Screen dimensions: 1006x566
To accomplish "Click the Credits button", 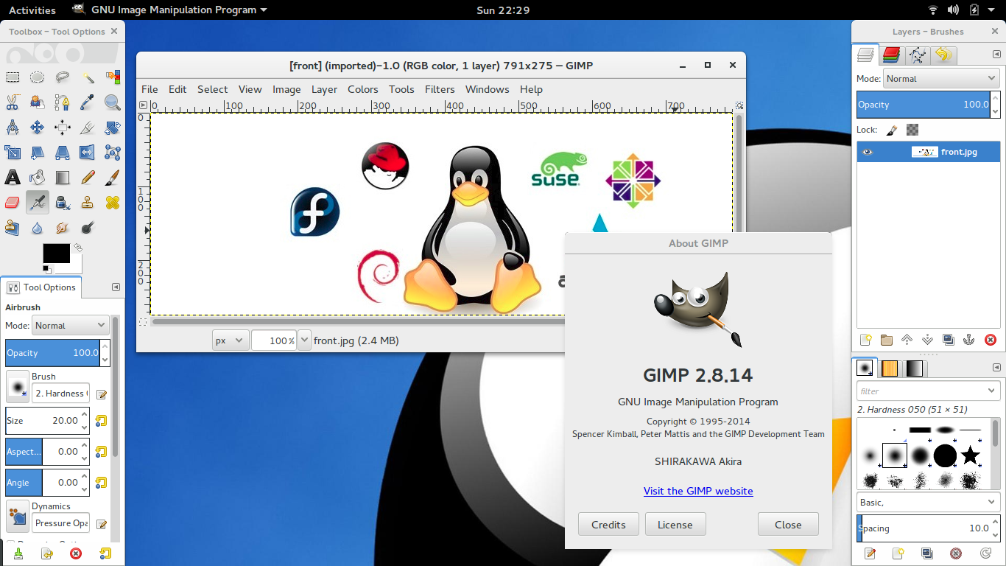I will point(608,525).
